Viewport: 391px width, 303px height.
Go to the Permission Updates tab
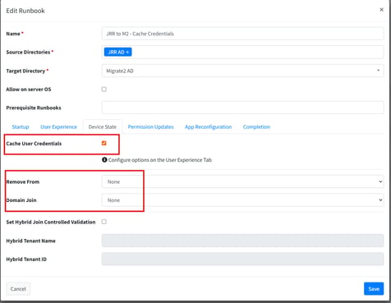[150, 126]
